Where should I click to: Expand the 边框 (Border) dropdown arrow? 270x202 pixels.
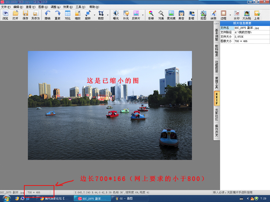tap(230, 15)
